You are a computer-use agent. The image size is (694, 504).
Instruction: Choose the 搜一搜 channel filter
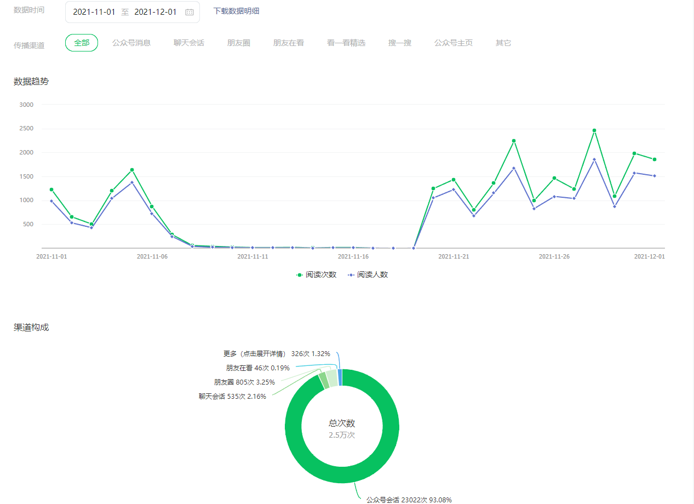pos(400,43)
